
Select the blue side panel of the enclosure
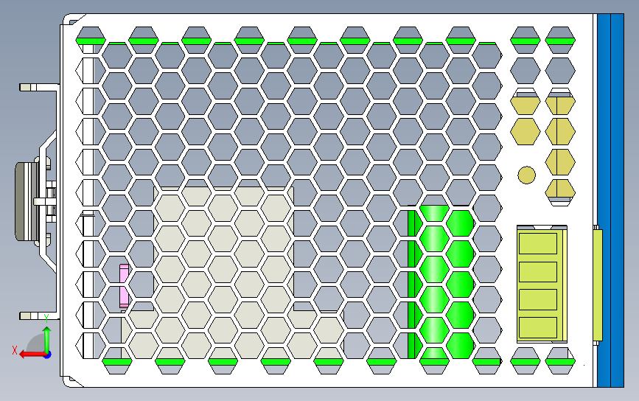coord(610,200)
